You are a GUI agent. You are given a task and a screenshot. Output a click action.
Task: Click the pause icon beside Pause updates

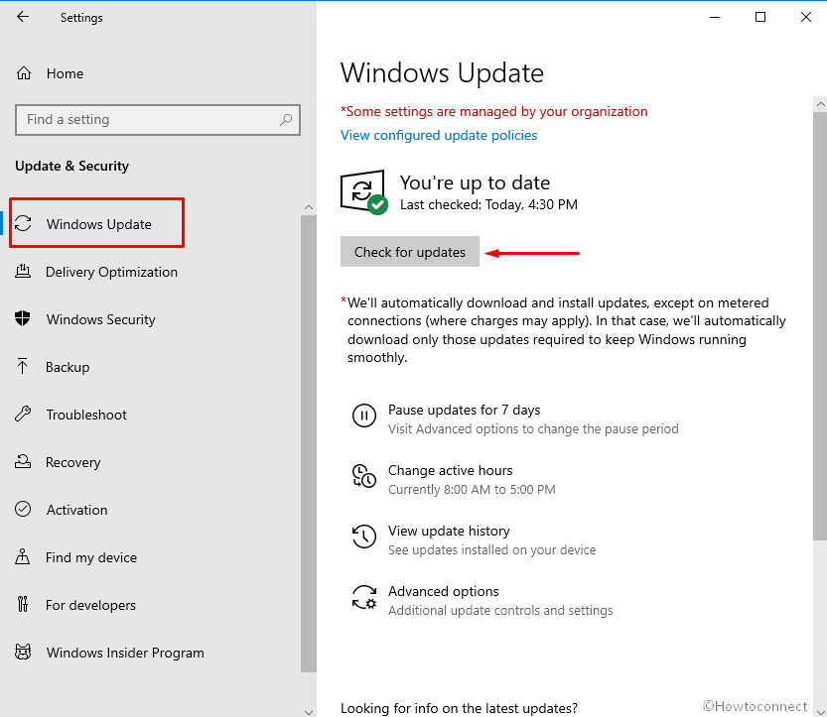(364, 416)
